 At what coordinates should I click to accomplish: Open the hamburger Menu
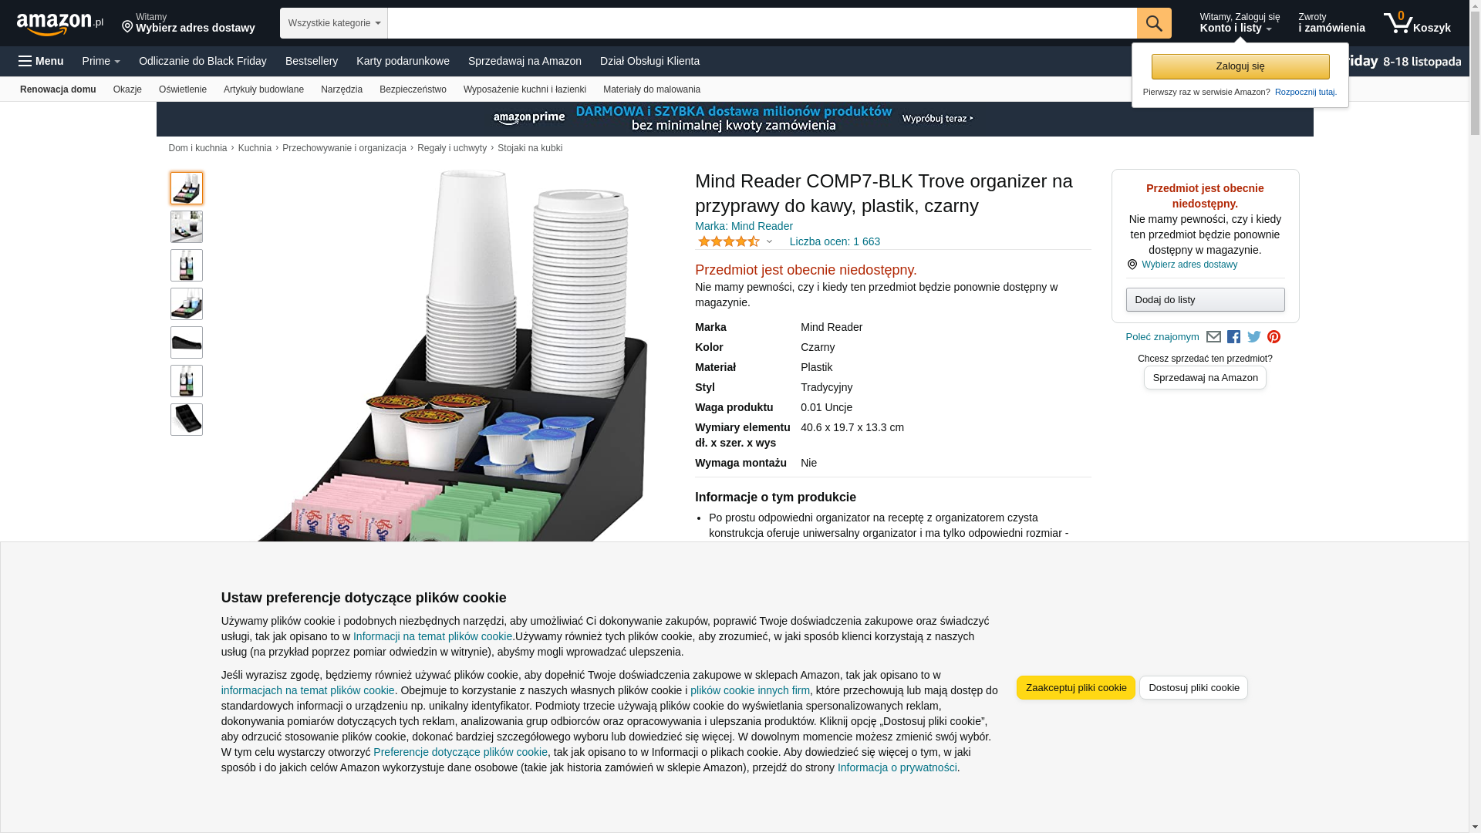(x=41, y=61)
